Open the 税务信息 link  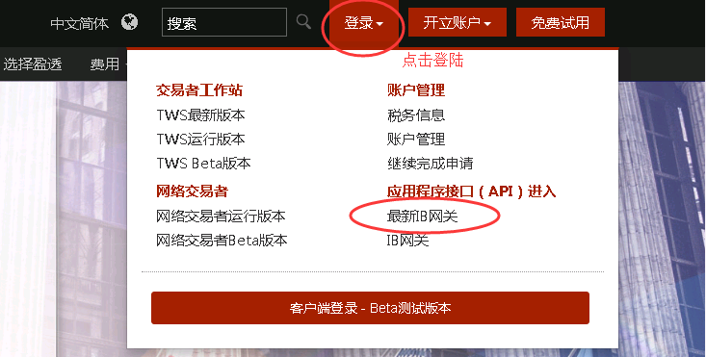coord(416,115)
